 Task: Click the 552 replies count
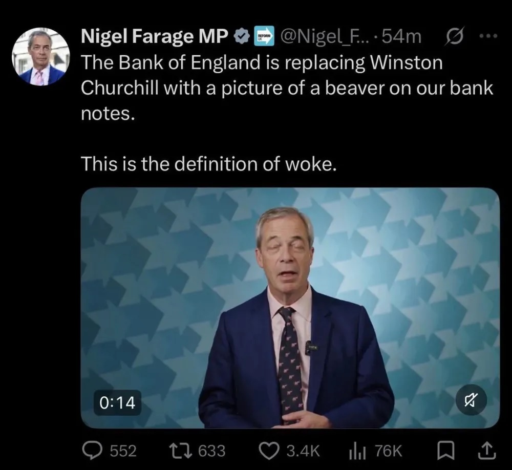tap(123, 451)
